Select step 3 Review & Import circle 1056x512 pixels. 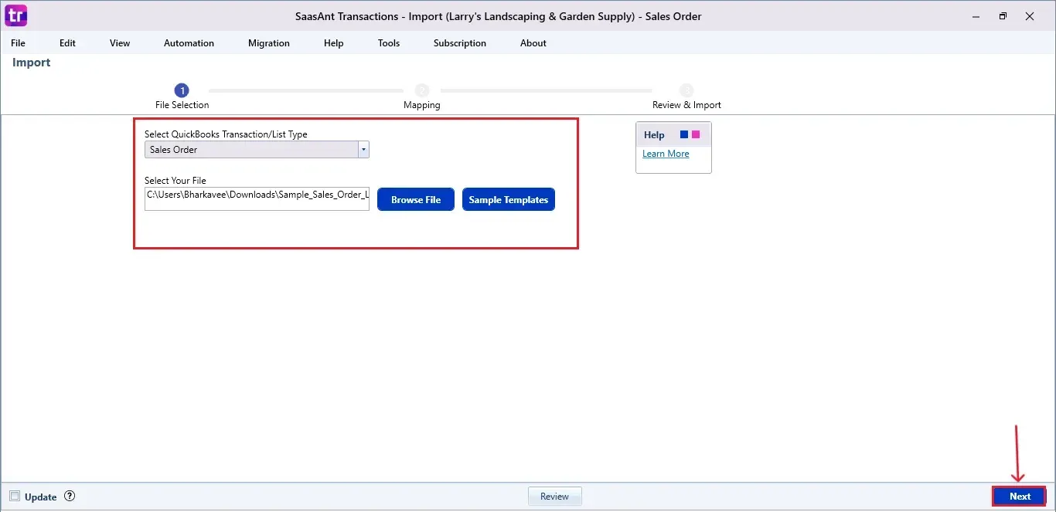coord(686,90)
